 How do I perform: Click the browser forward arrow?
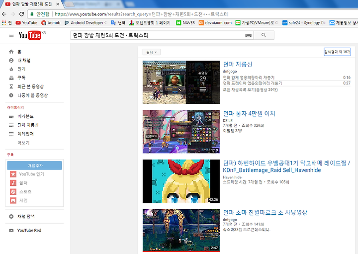(x=13, y=14)
